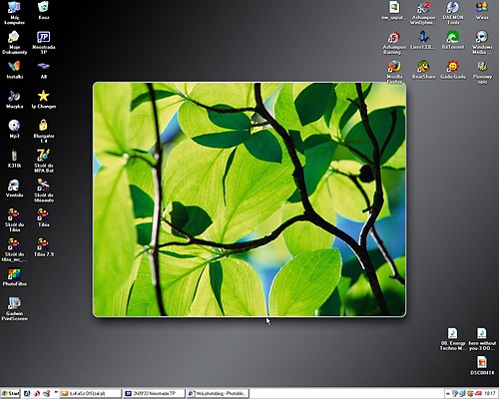Viewport: 499px width, 399px height.
Task: Open the Instalki desktop icon
Action: point(14,70)
